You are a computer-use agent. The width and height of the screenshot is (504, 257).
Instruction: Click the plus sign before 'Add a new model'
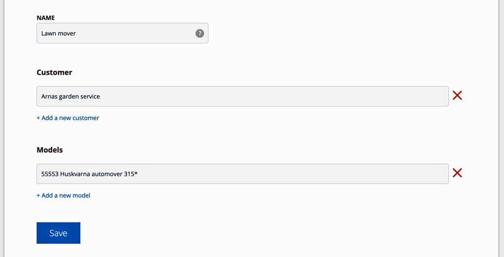(38, 195)
